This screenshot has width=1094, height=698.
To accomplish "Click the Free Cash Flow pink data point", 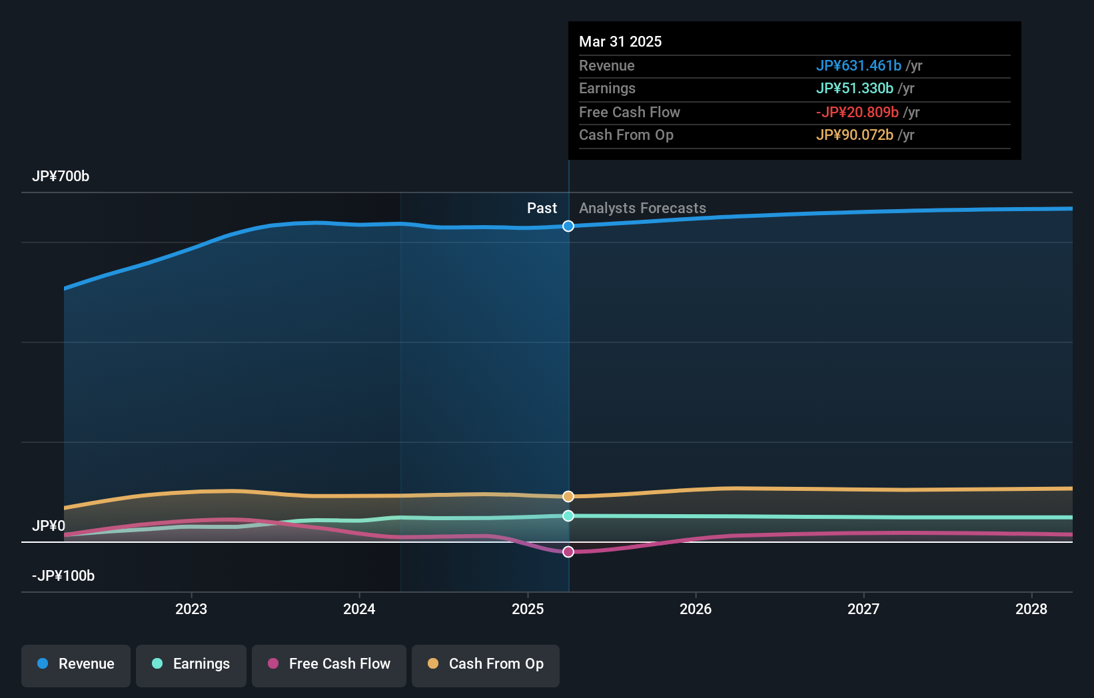I will pyautogui.click(x=568, y=551).
